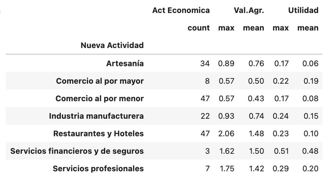Click the 2.06 max value cell

point(226,133)
